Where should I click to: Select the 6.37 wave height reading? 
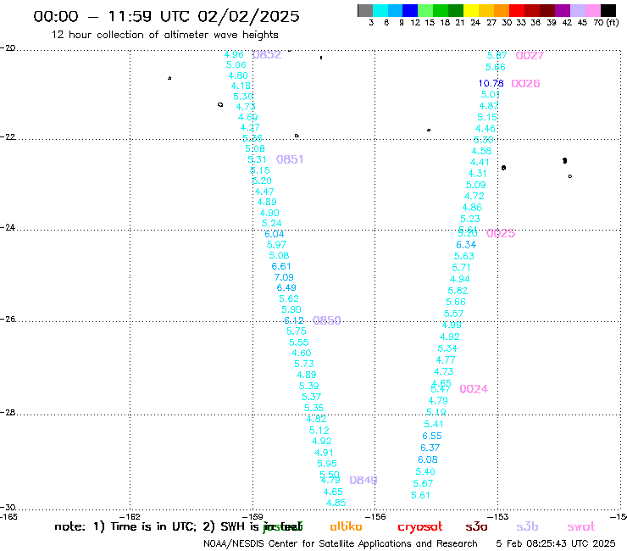(x=430, y=448)
